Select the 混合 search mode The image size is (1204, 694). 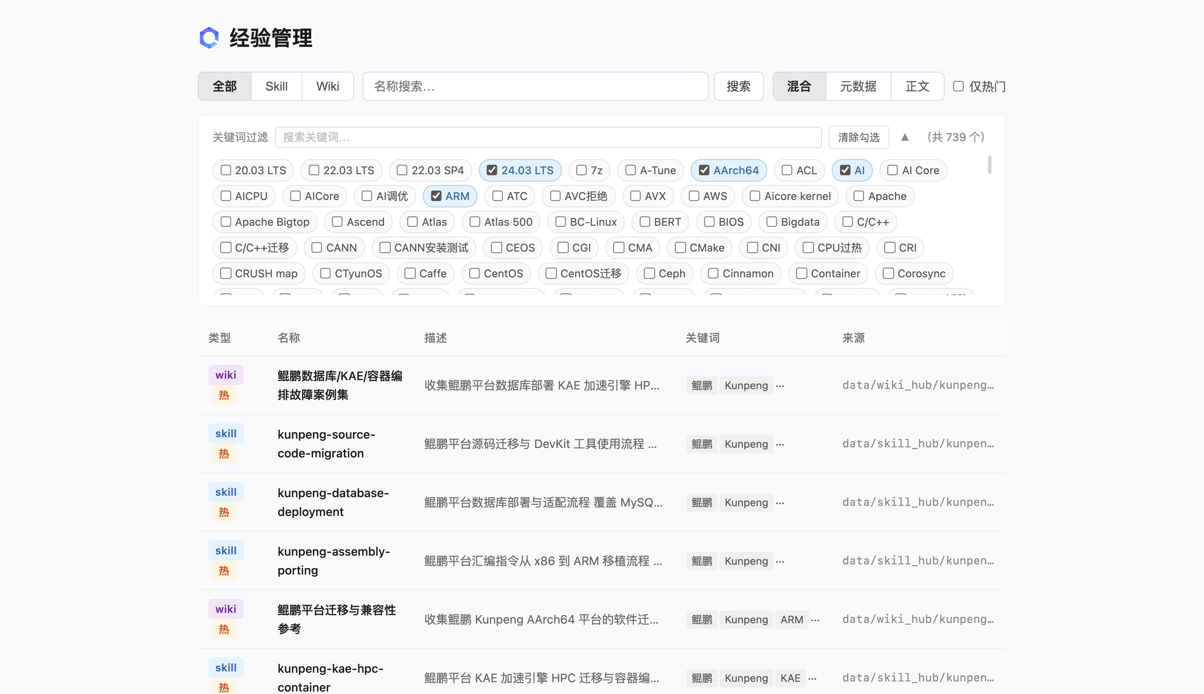(x=799, y=86)
